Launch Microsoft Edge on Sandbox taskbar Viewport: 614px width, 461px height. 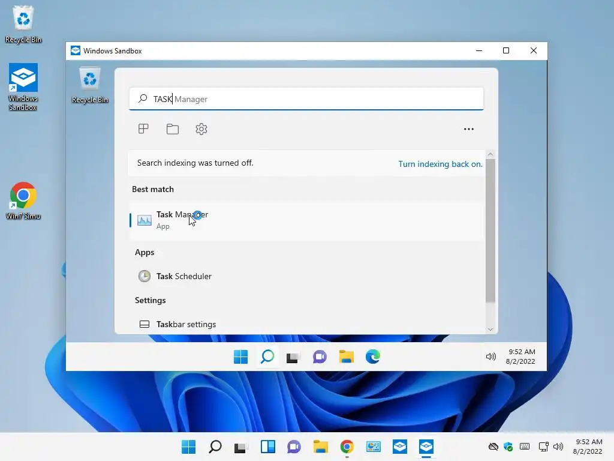point(373,357)
